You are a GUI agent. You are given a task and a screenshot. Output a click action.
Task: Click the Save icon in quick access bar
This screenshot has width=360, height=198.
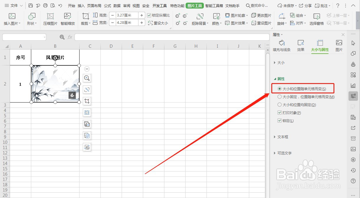31,6
